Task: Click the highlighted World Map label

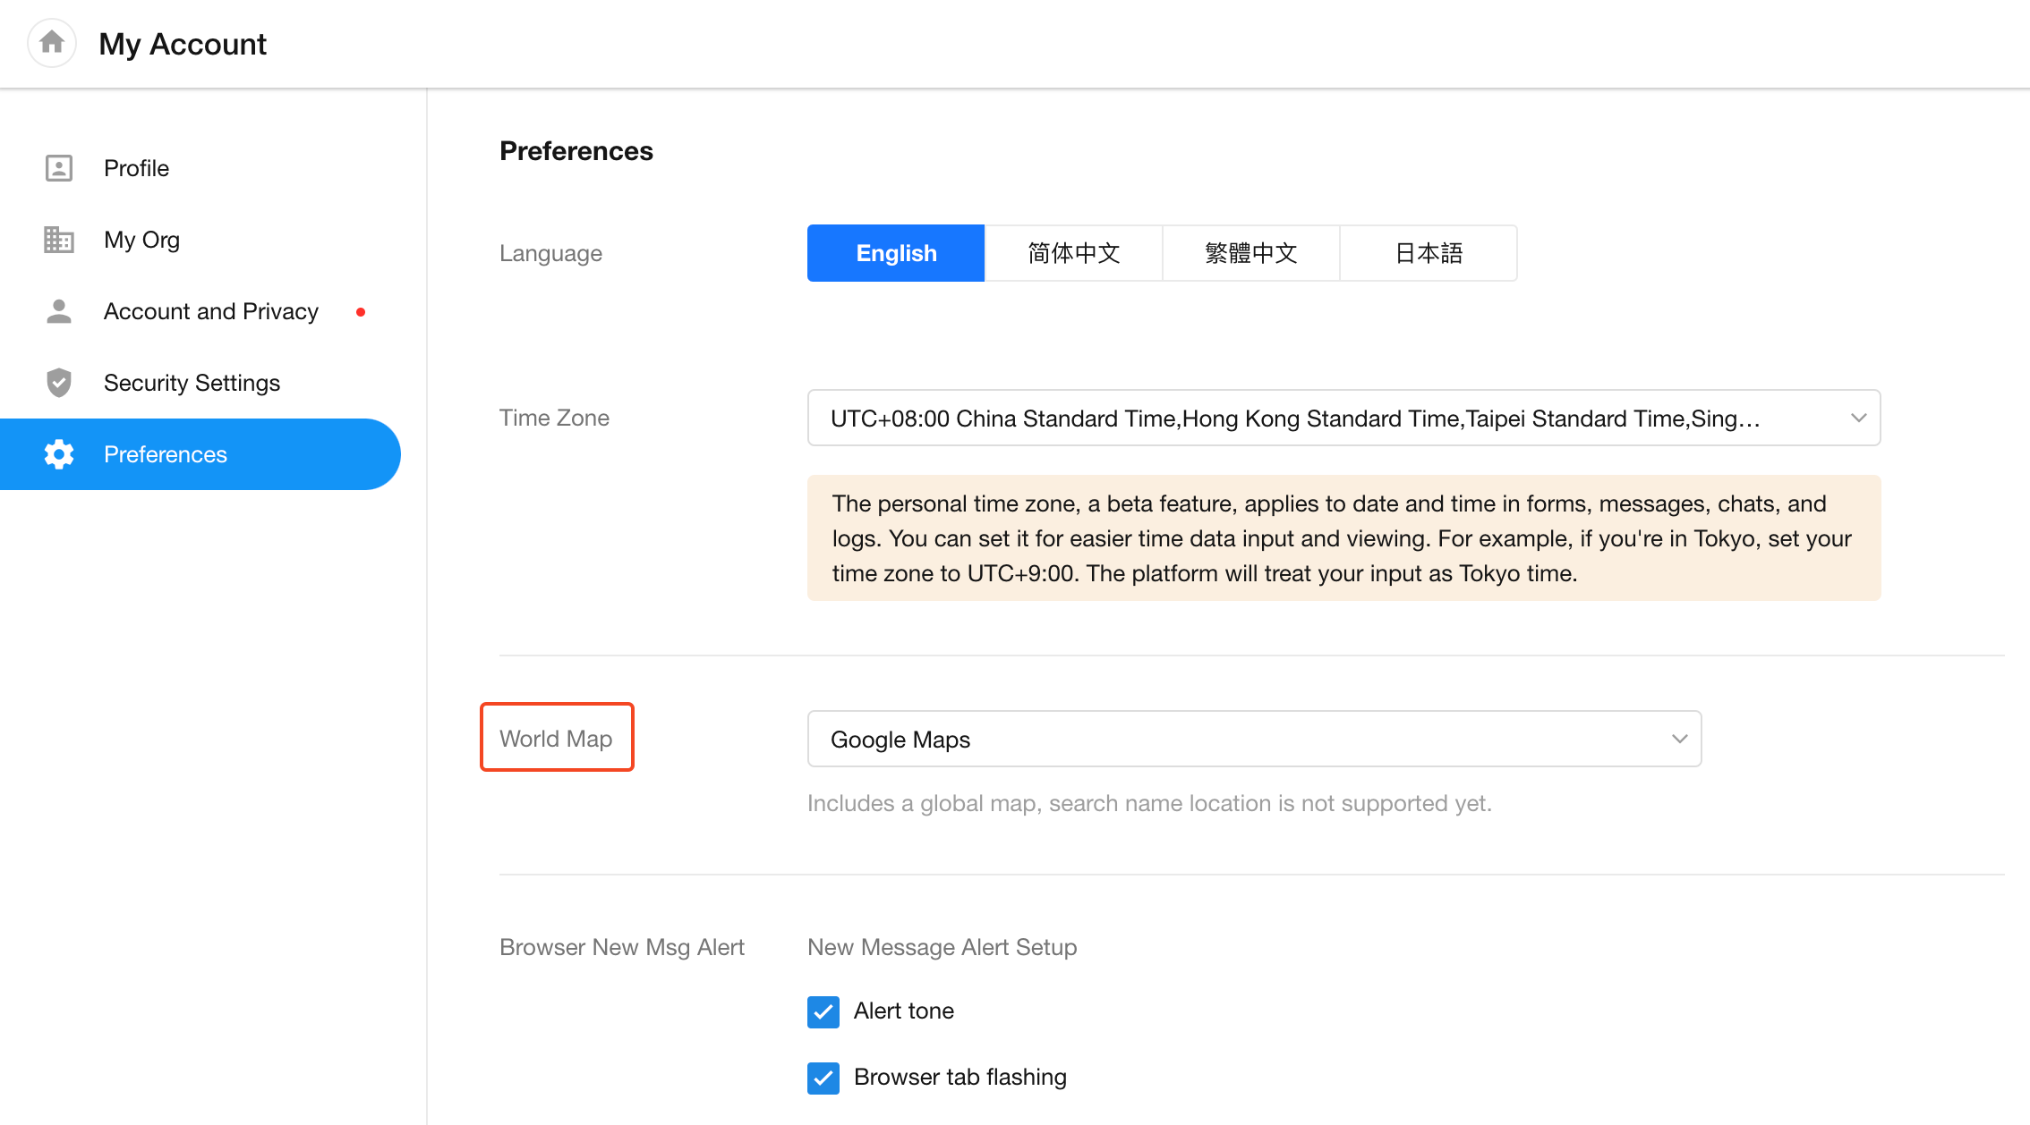Action: click(556, 738)
